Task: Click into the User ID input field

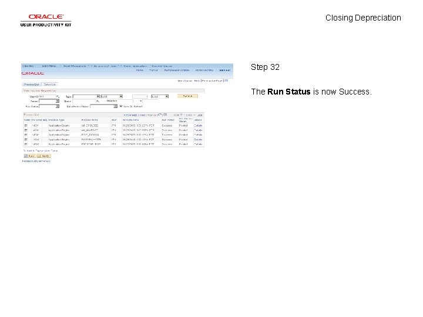Action: coord(48,96)
